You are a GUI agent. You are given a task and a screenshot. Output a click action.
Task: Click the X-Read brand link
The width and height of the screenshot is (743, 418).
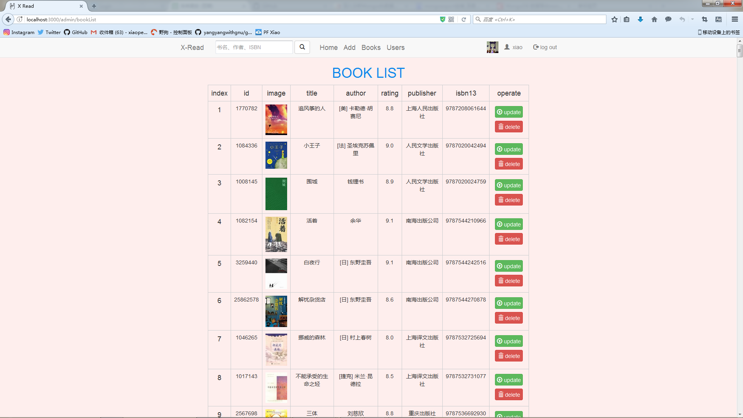[192, 47]
